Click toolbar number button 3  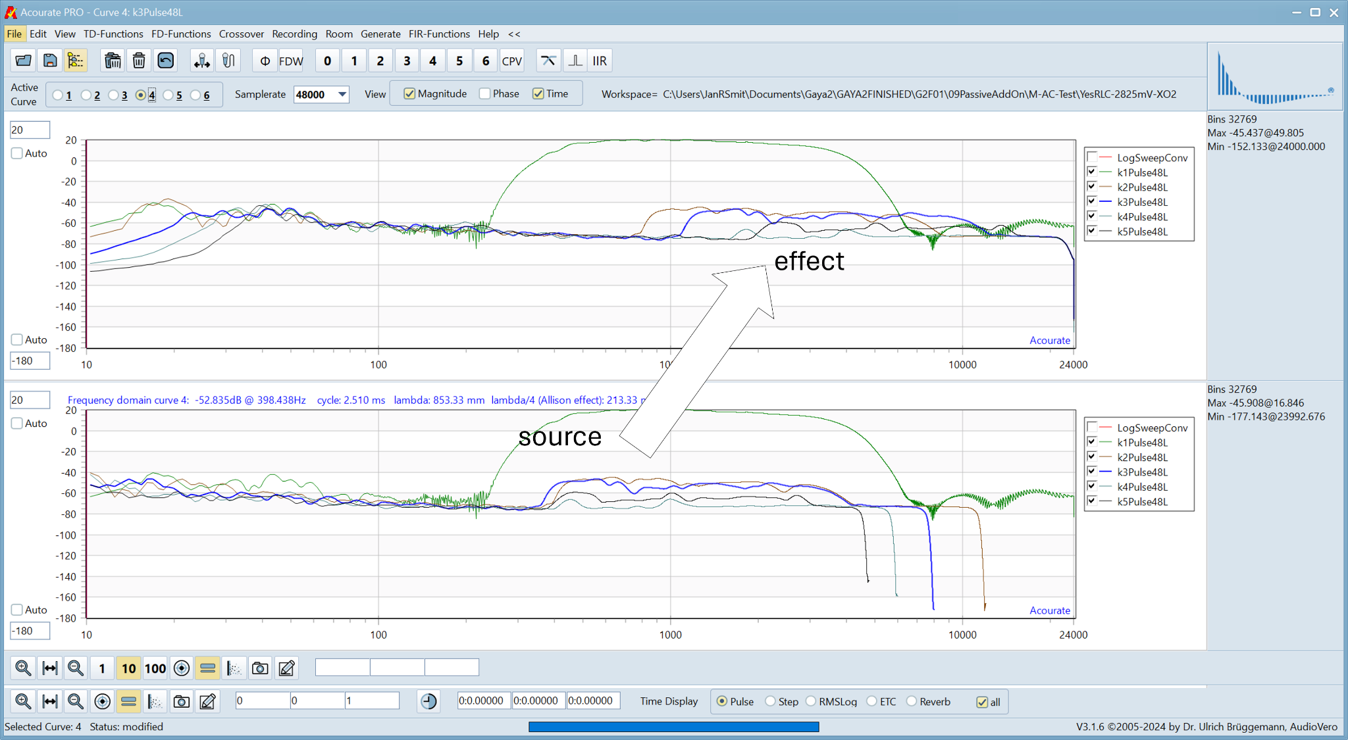point(407,61)
